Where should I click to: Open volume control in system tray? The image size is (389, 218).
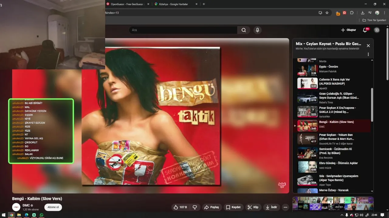coord(361,215)
